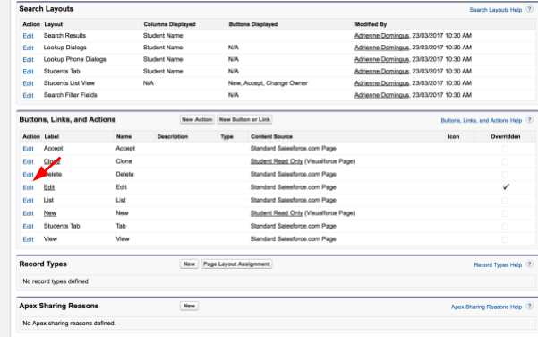Open Student Read Only link in New row
The image size is (538, 337).
(x=277, y=213)
